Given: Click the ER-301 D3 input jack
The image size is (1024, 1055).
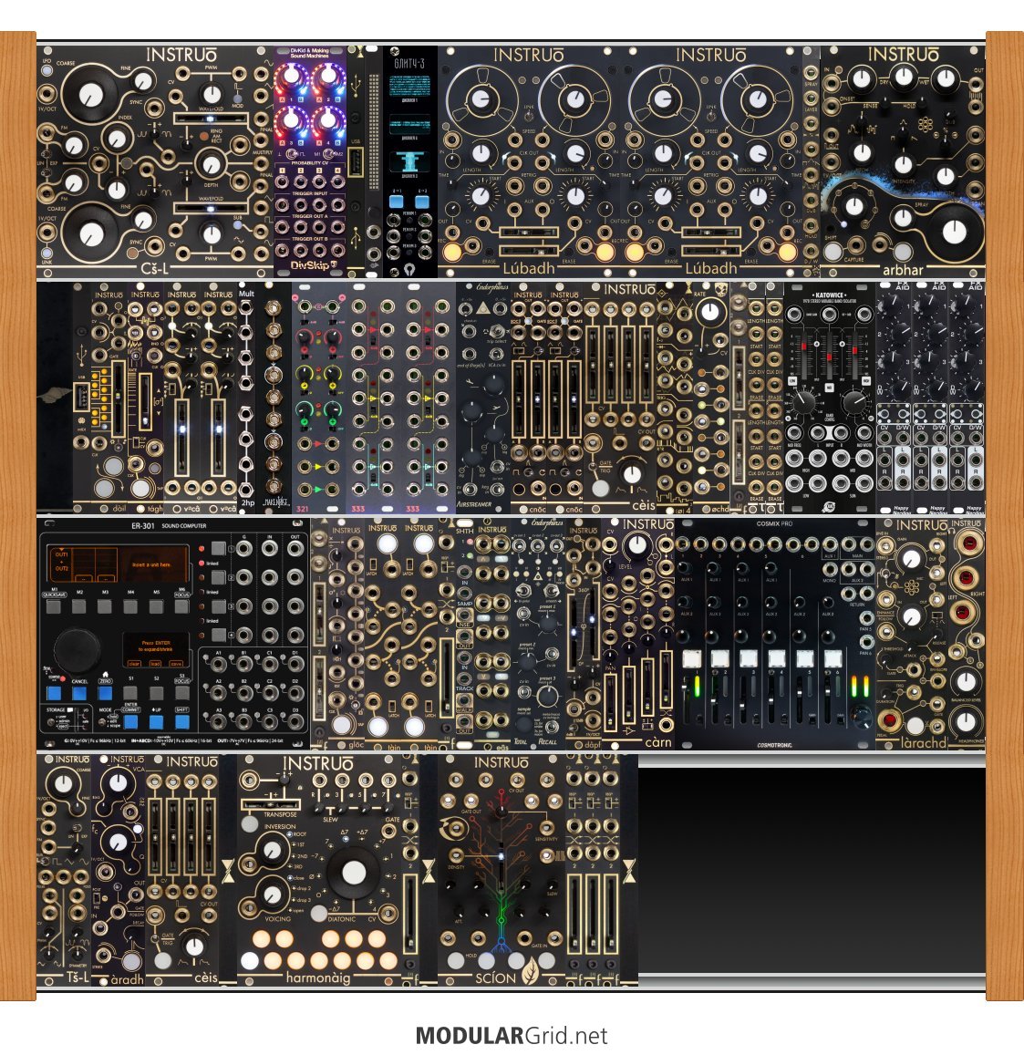Looking at the screenshot, I should tap(295, 722).
